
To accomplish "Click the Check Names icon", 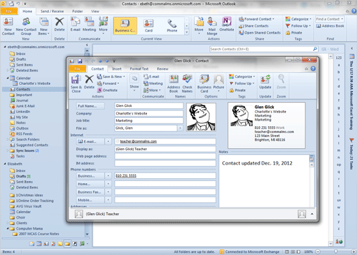I will [187, 84].
